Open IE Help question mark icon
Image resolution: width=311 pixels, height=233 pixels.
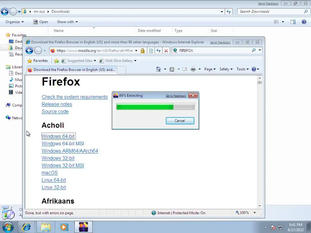[254, 69]
